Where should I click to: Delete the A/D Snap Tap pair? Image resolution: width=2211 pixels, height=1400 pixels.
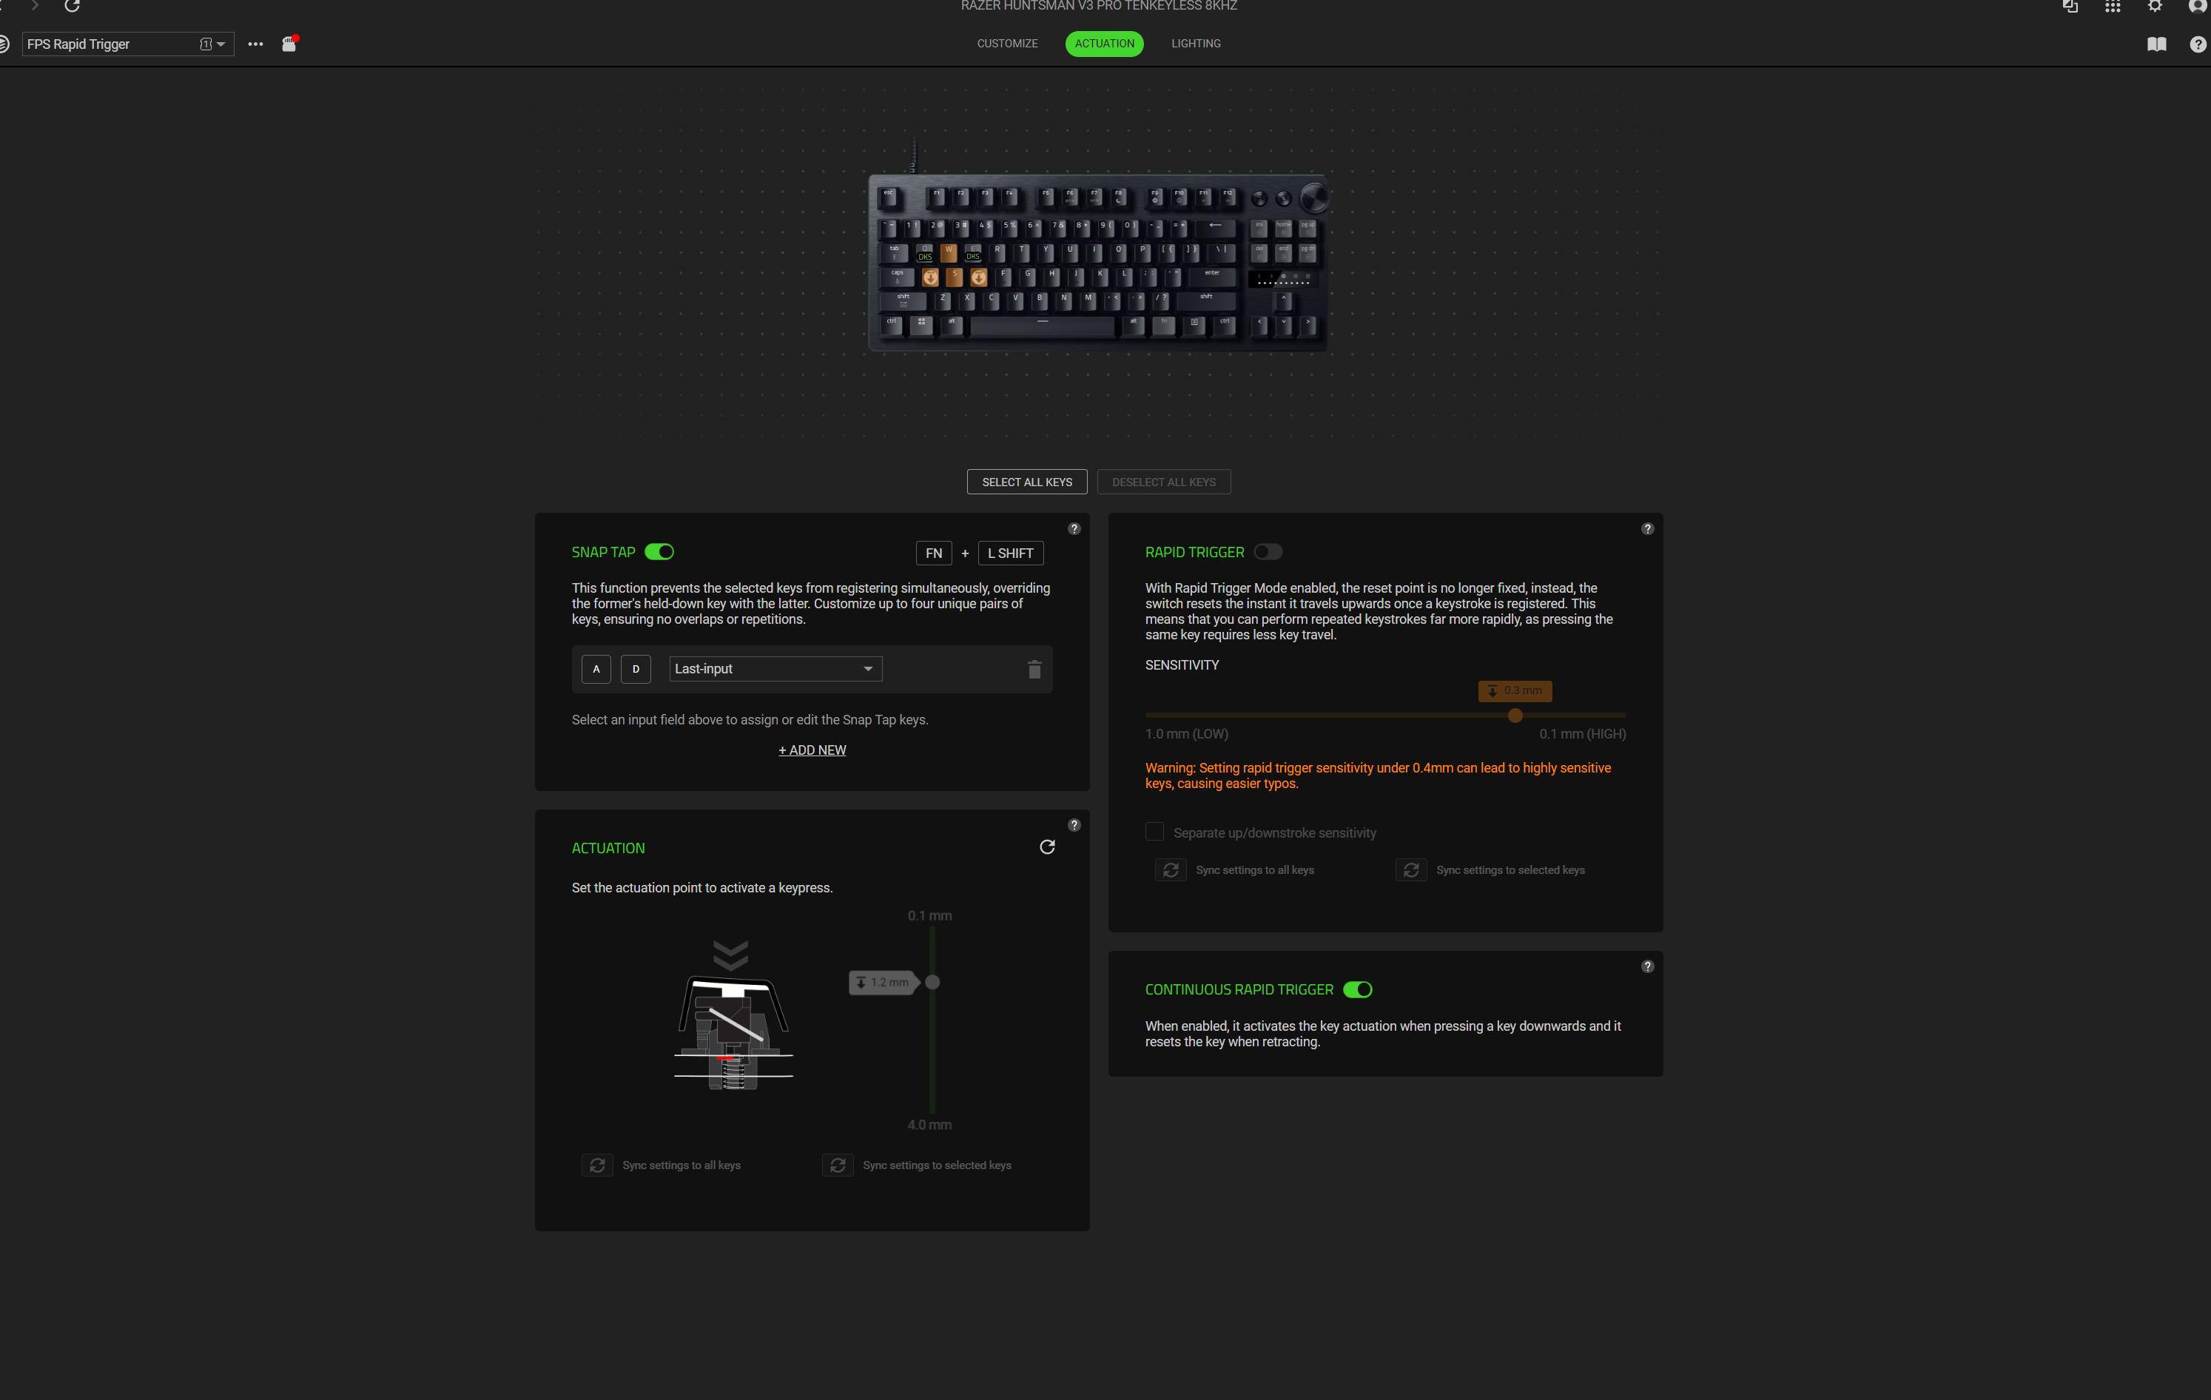1034,669
